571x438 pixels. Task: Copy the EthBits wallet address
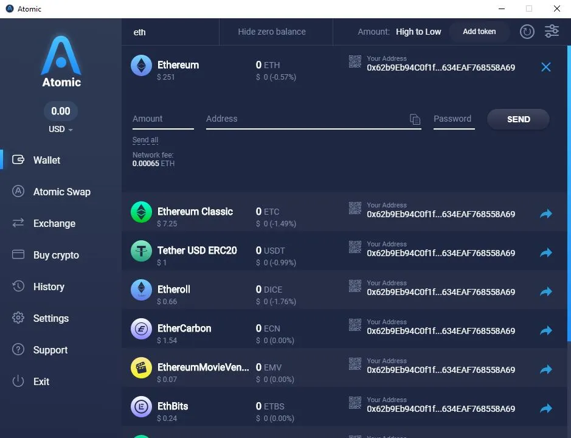(x=441, y=409)
